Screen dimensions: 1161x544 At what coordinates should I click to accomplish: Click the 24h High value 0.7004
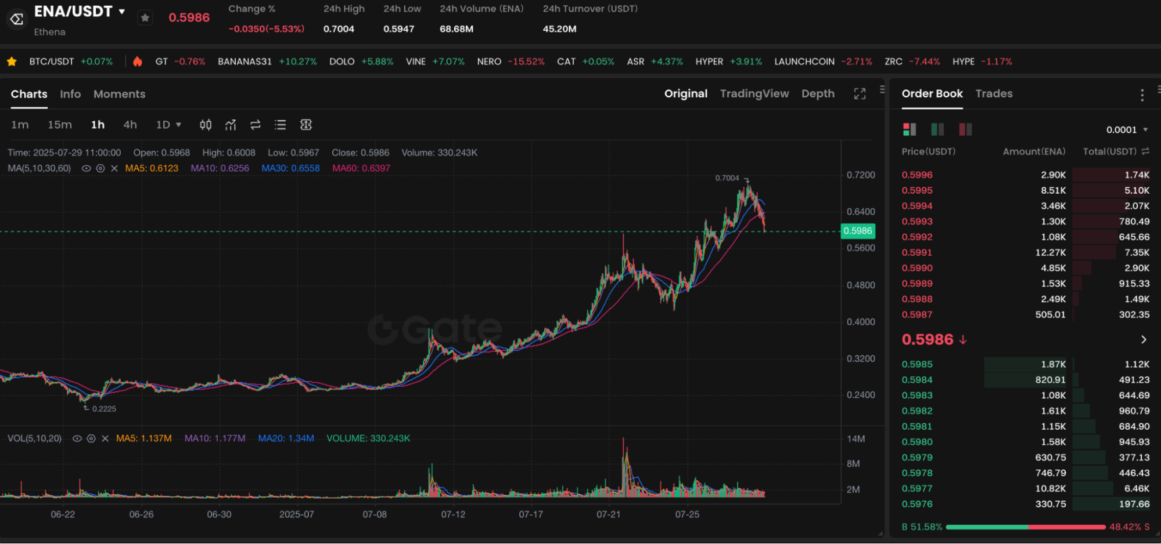tap(339, 29)
